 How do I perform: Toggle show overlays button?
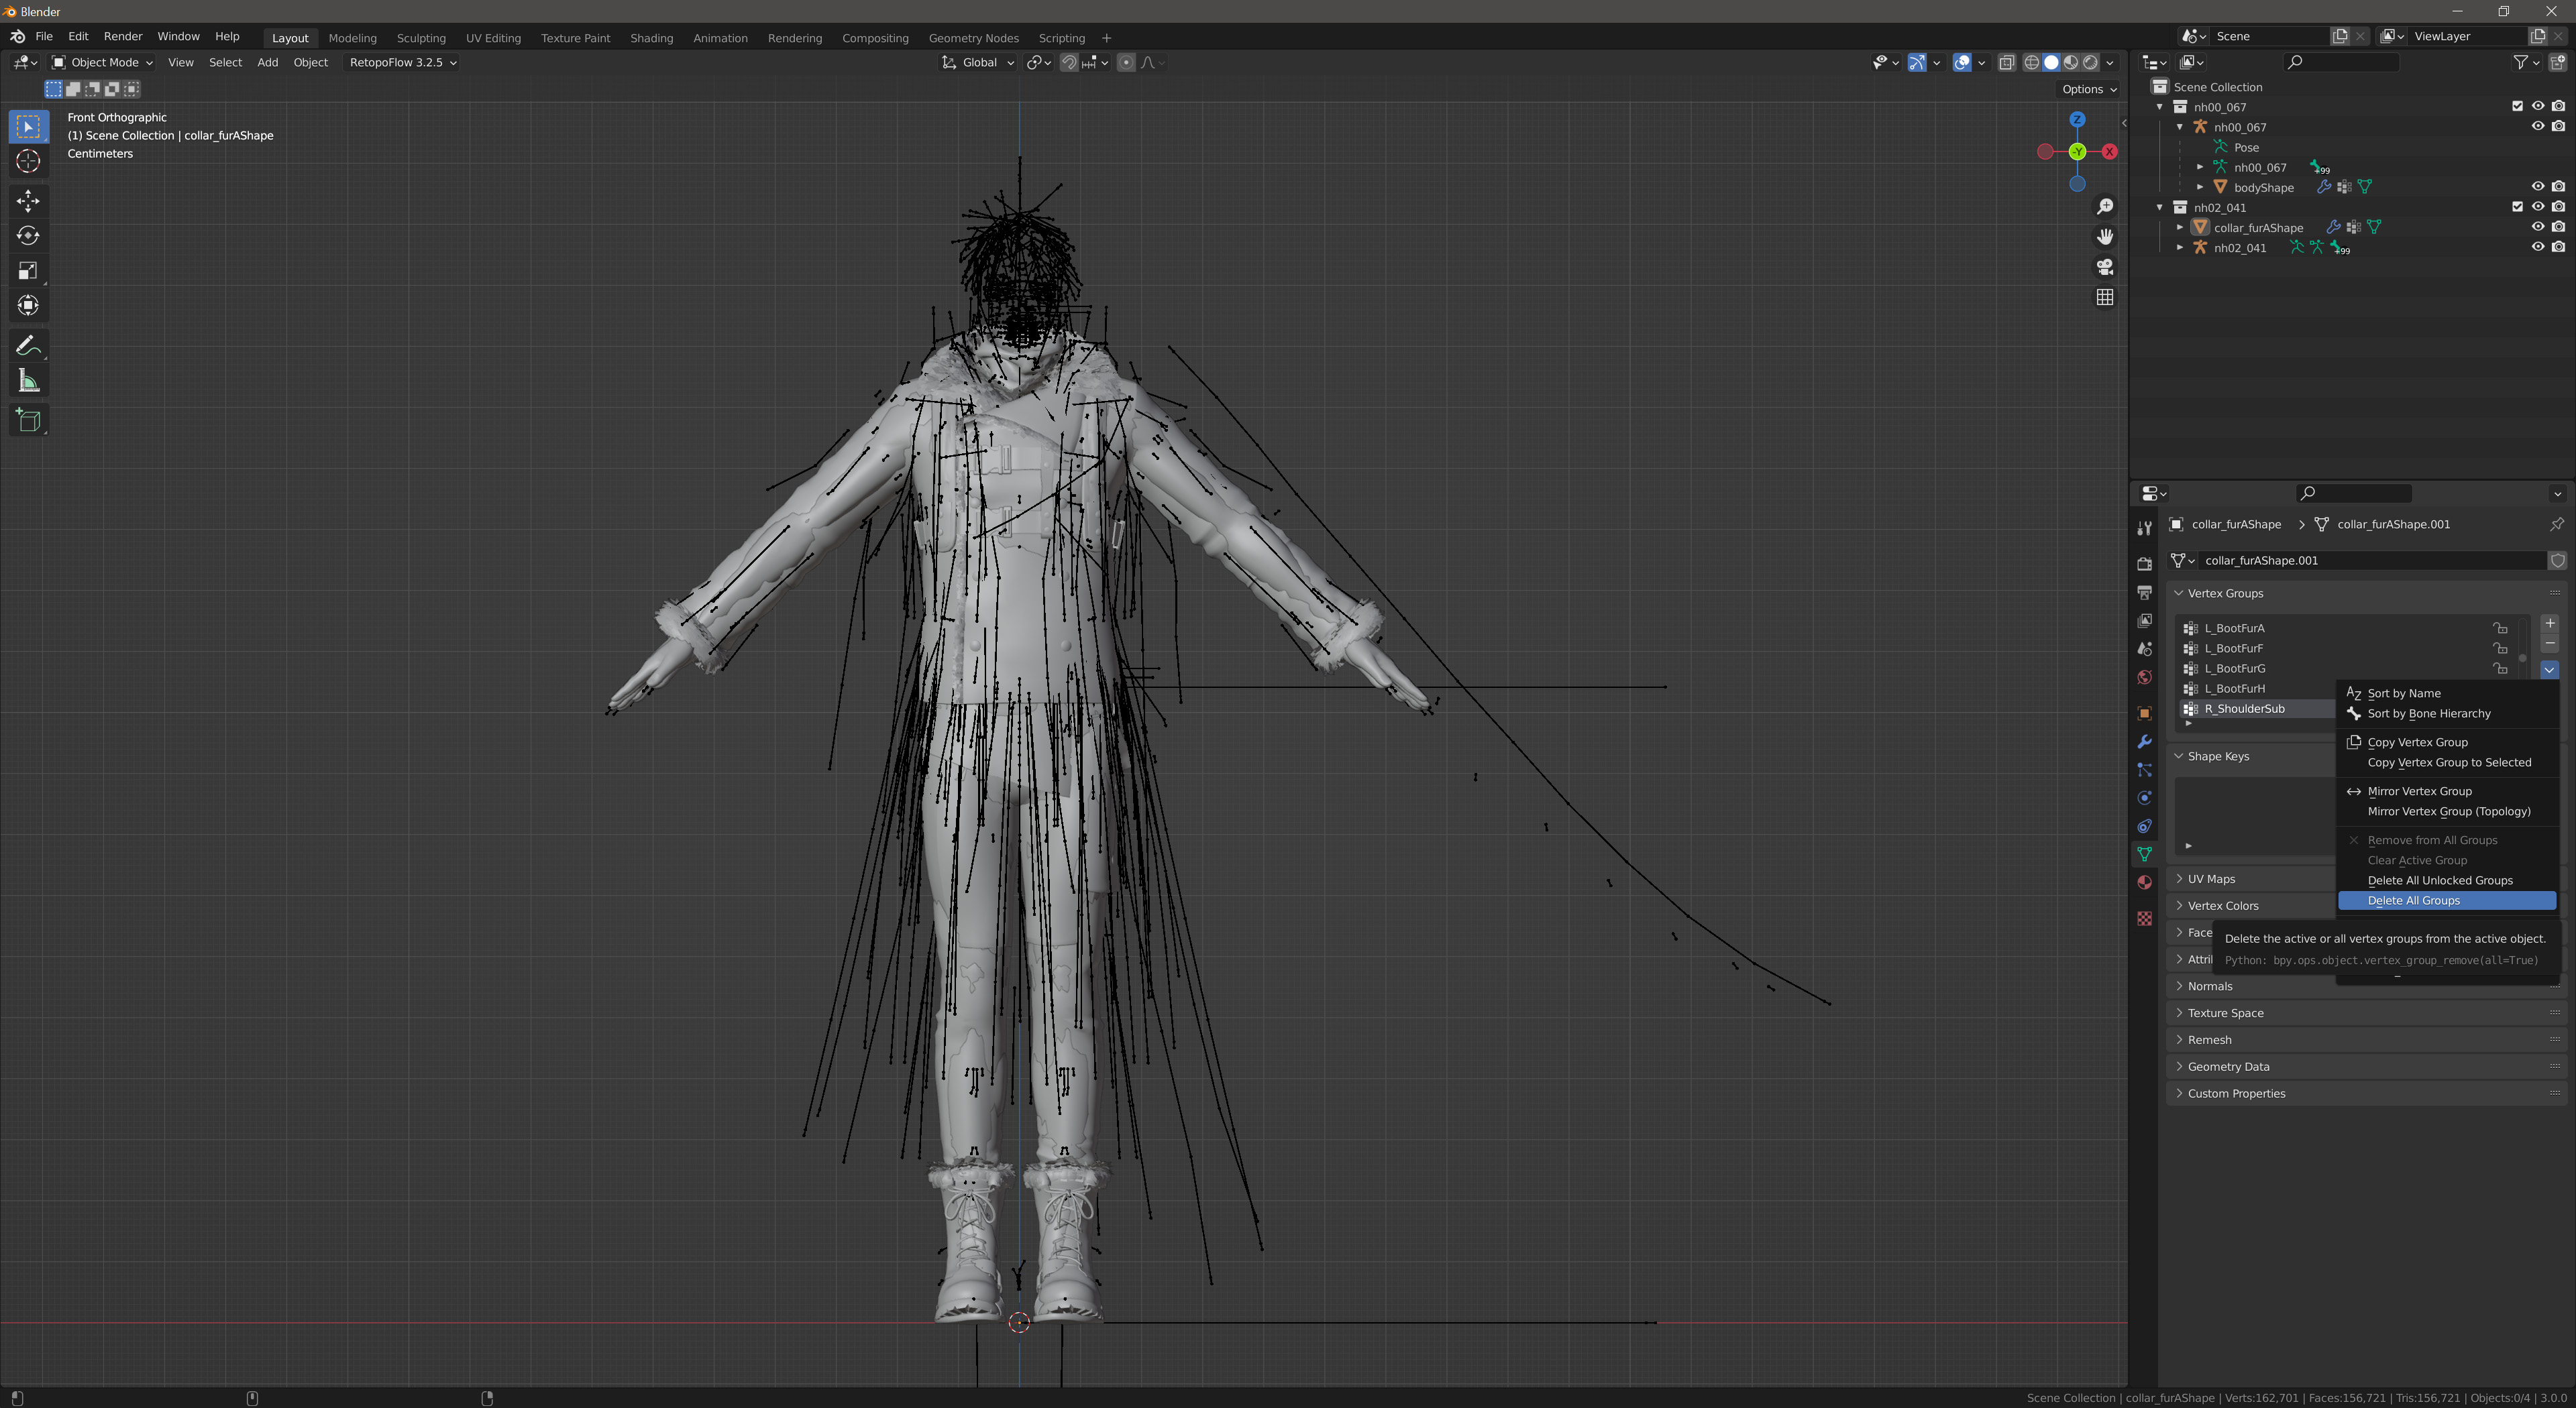[1962, 62]
